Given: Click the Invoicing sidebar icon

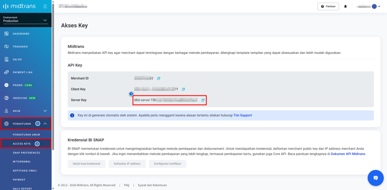Looking at the screenshot, I should (7, 98).
